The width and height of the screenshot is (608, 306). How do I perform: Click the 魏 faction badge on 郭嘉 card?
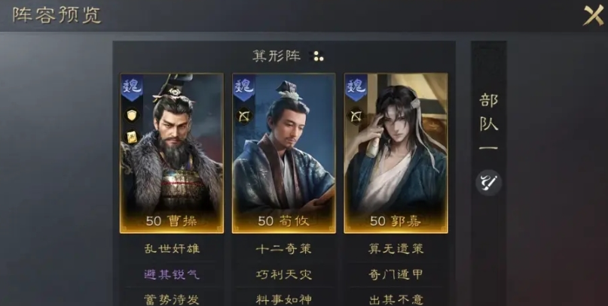point(356,87)
